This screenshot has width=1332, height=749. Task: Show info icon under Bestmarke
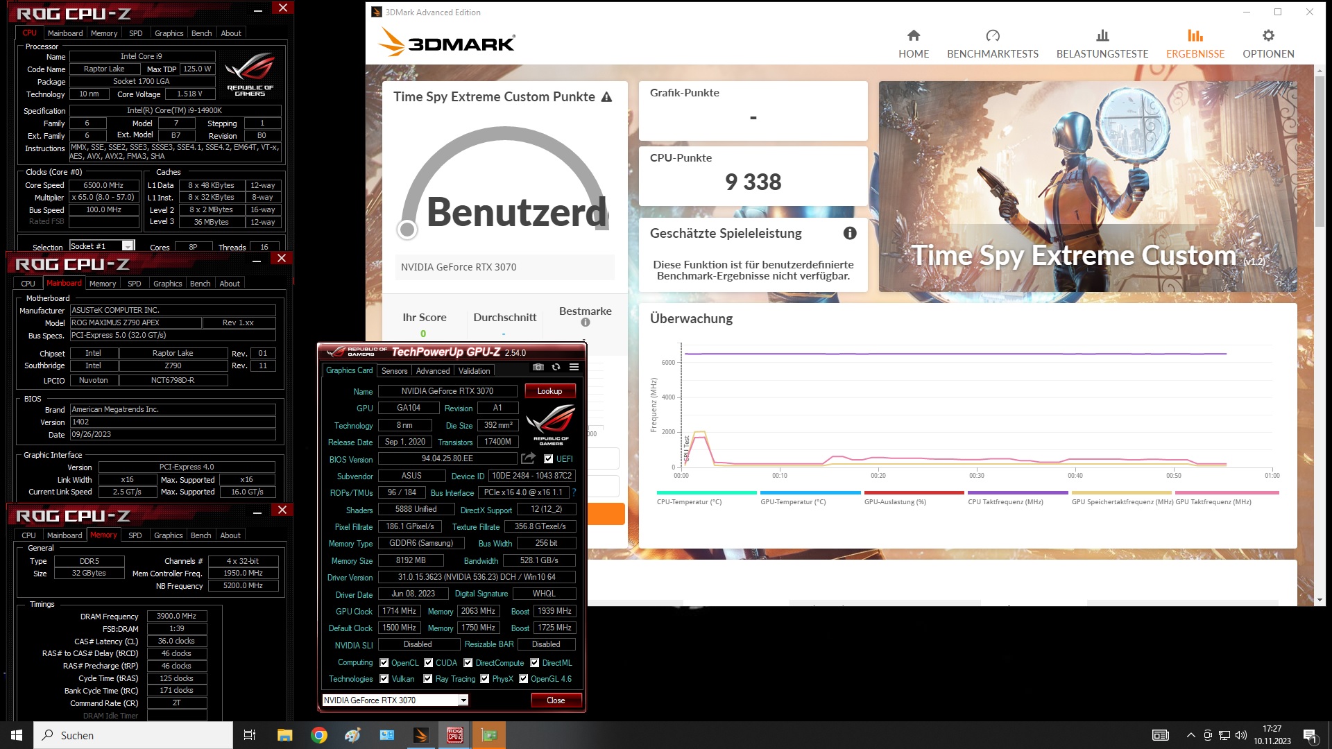(585, 322)
